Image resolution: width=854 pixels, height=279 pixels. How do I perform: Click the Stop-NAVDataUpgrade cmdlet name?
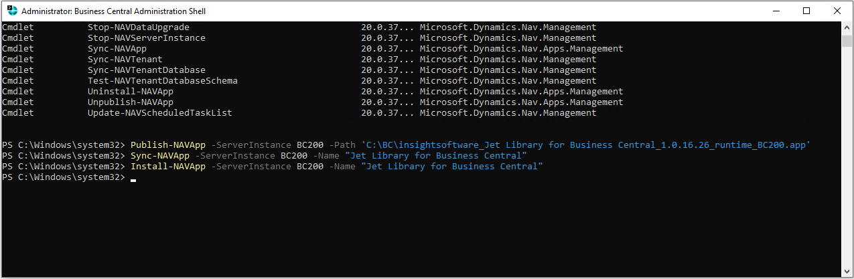(139, 27)
